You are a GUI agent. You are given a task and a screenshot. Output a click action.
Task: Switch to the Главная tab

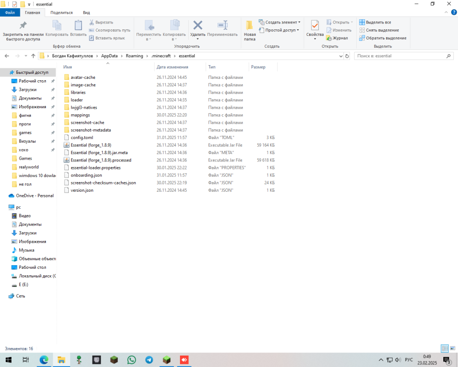pos(33,12)
